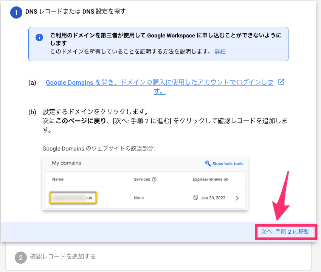Select the Show bulk tools wrench icon
Screen dimensions: 321x272
(x=208, y=163)
